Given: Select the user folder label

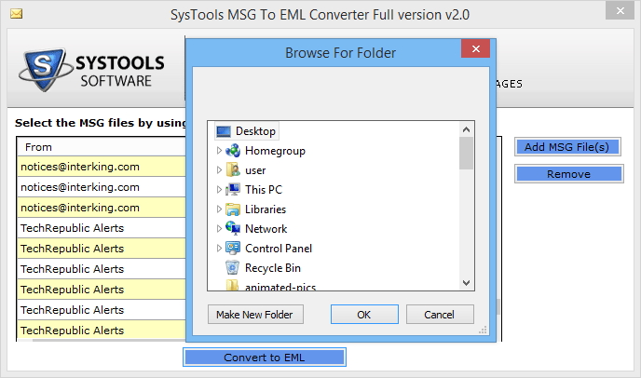Looking at the screenshot, I should click(255, 170).
